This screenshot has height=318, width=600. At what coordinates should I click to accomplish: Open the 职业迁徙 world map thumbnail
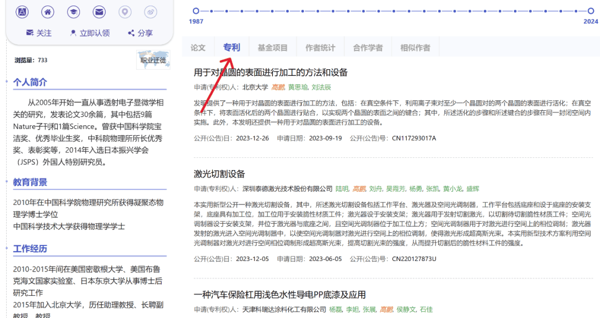[x=153, y=60]
